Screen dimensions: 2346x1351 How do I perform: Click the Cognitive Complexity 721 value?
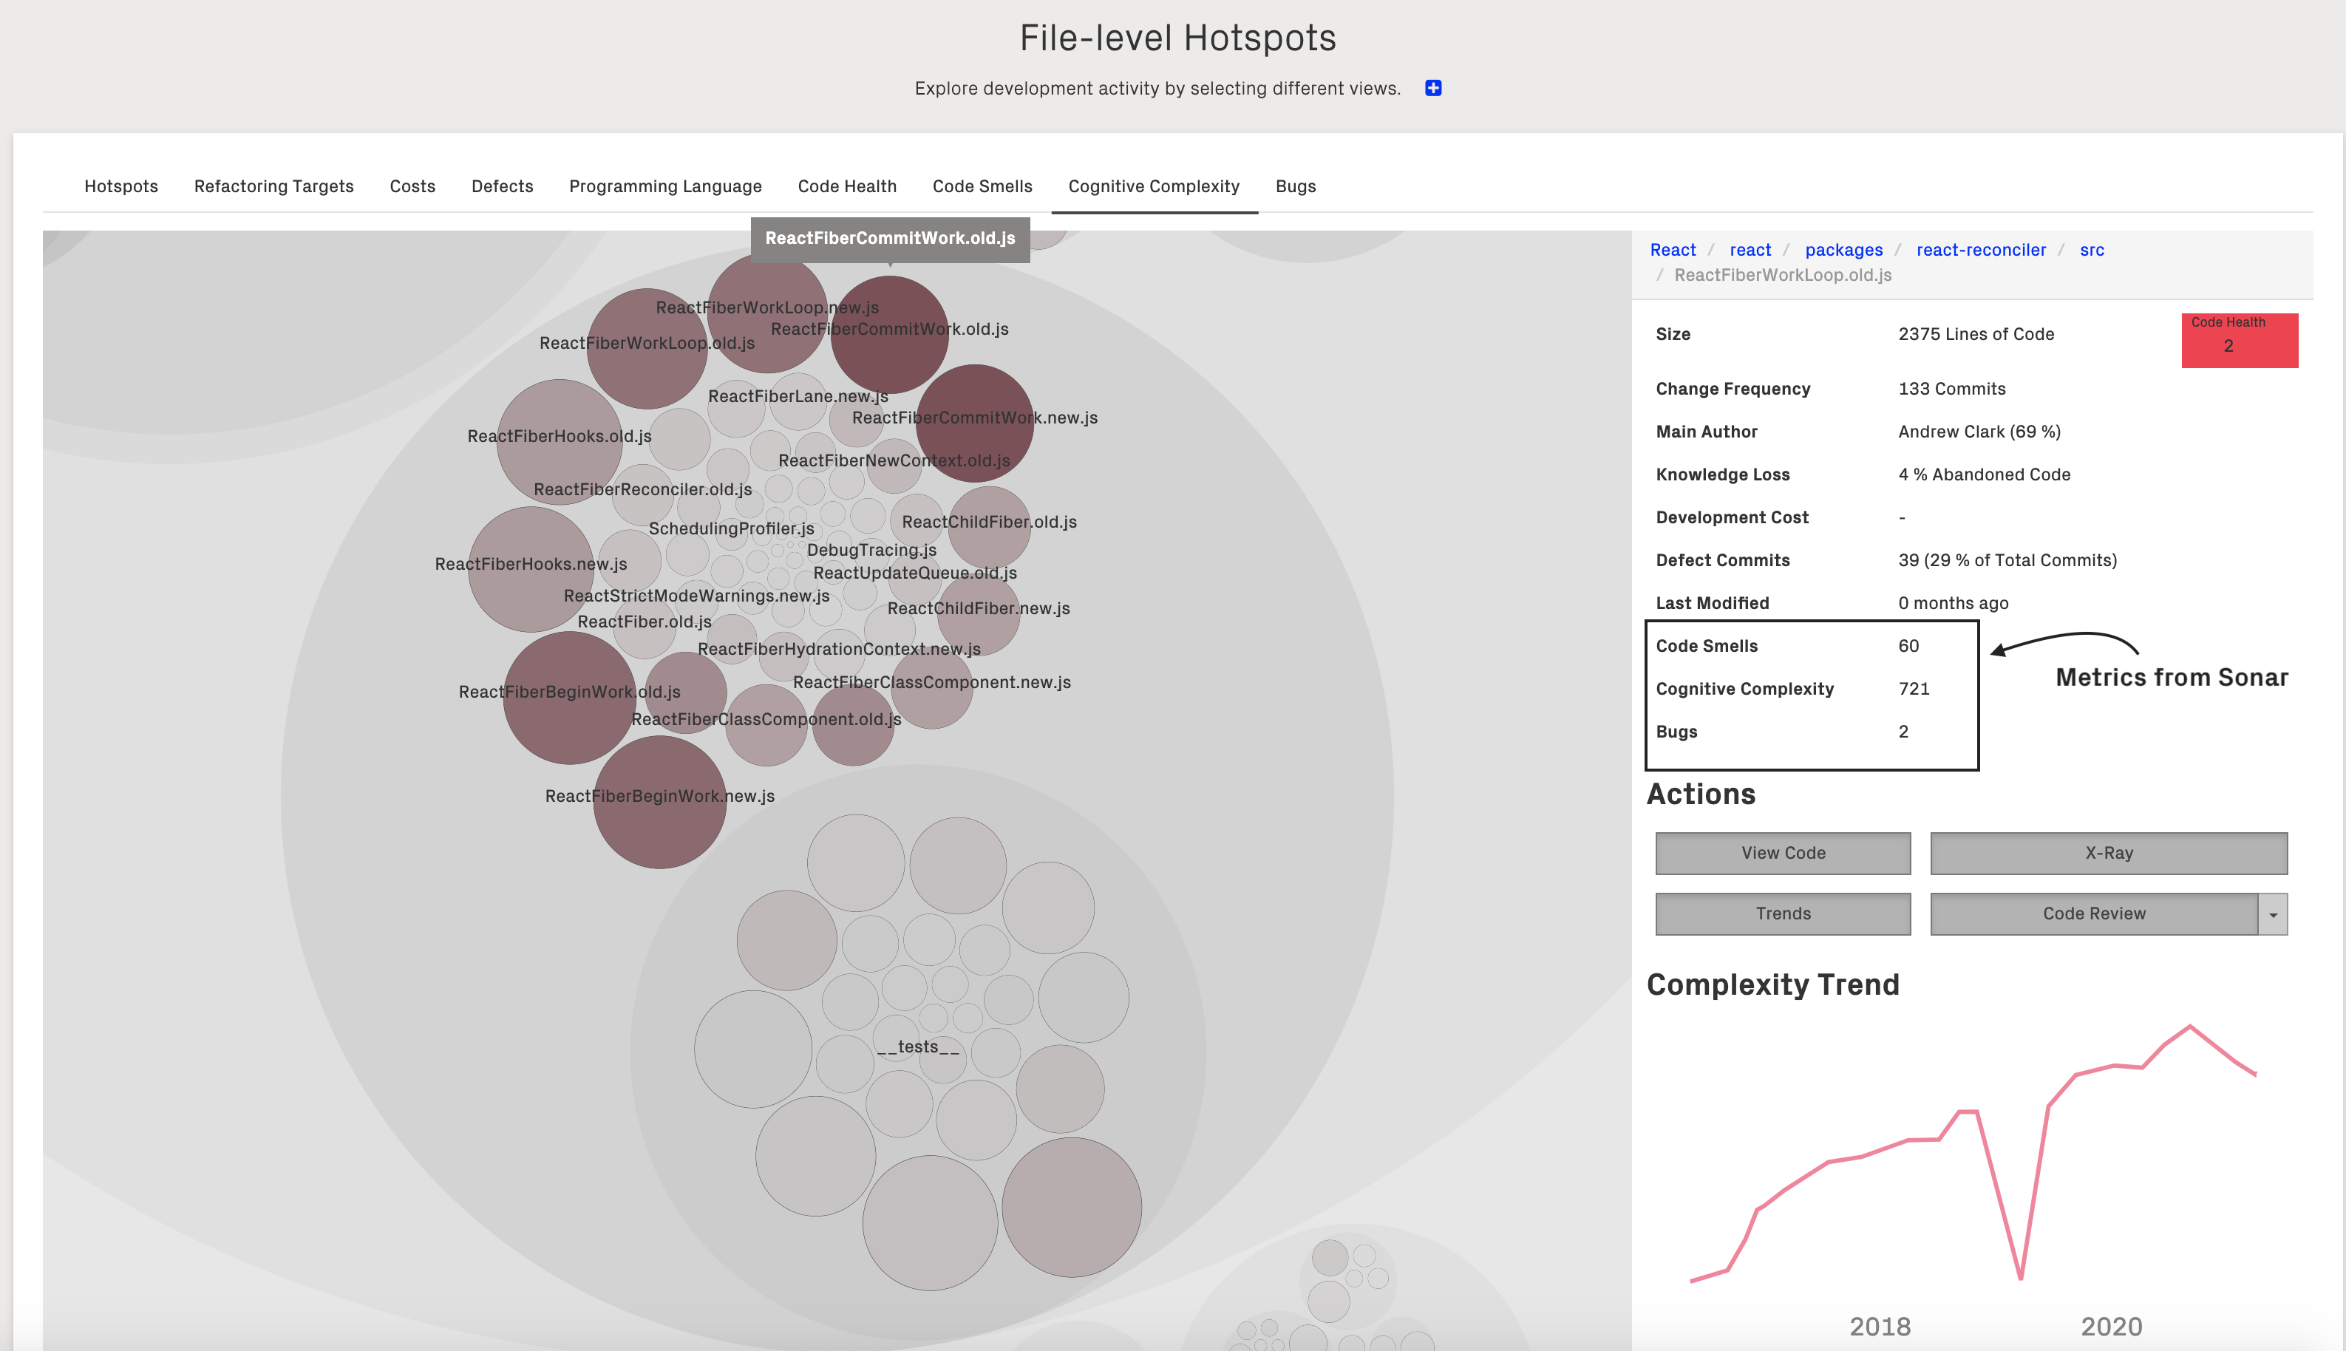click(1914, 689)
